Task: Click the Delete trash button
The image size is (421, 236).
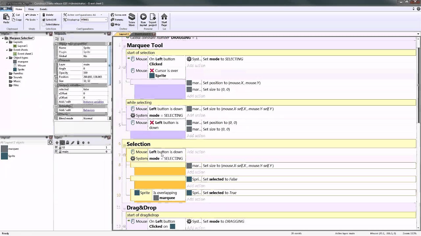Action: [48, 15]
